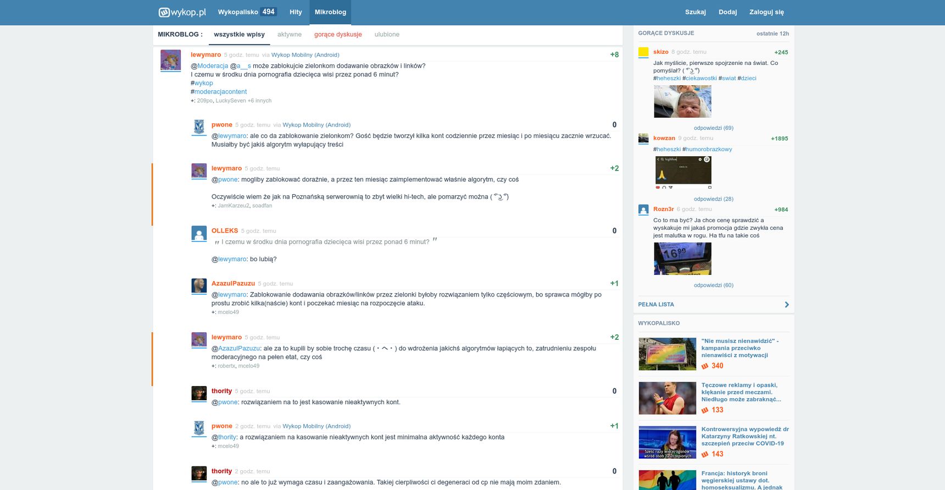The width and height of the screenshot is (945, 490).
Task: Open the #moderacjacontent tag link
Action: coord(220,92)
